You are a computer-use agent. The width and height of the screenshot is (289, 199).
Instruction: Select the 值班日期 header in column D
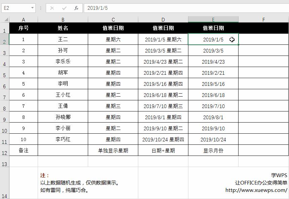click(163, 28)
